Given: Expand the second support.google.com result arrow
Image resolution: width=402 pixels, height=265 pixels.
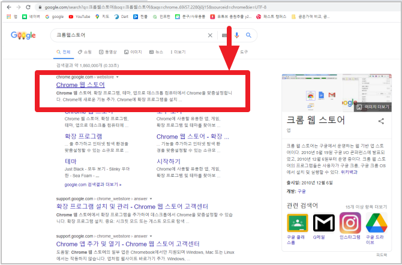Looking at the screenshot, I should (151, 236).
